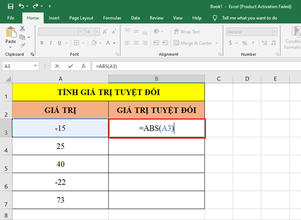Image resolution: width=301 pixels, height=220 pixels.
Task: Click the Insert Function fx icon
Action: pyautogui.click(x=83, y=66)
